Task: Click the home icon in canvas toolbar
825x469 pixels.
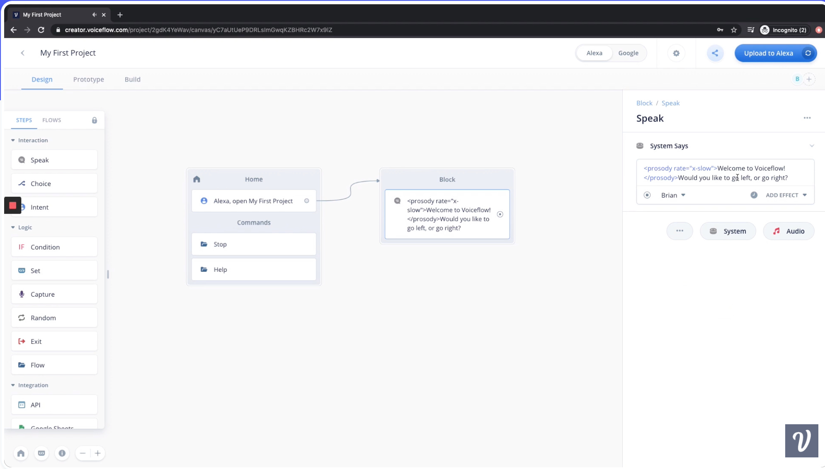Action: 21,453
